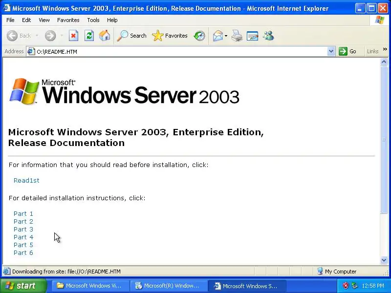This screenshot has width=391, height=293.
Task: Click the page icon in the address bar
Action: click(31, 51)
